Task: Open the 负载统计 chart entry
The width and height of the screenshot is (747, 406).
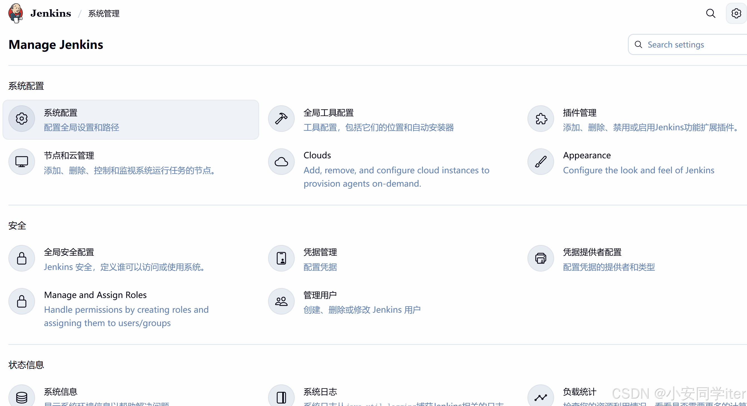Action: [x=579, y=392]
